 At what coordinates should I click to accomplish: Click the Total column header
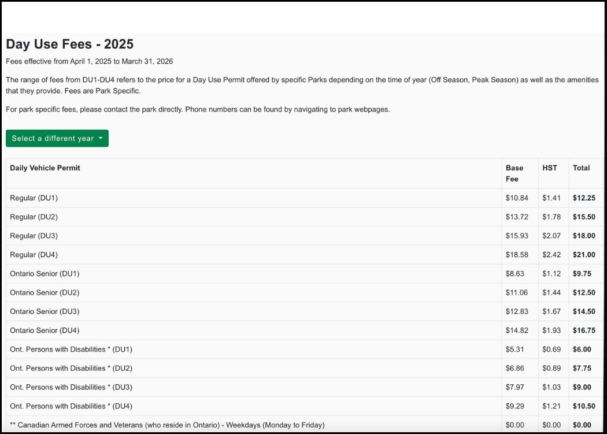581,168
